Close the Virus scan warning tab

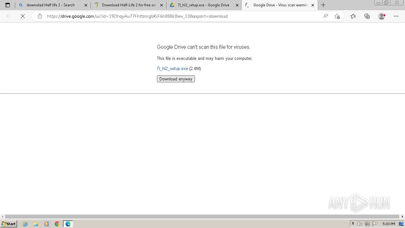point(313,5)
